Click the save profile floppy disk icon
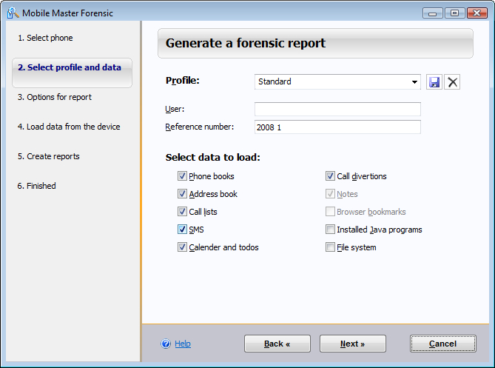The image size is (495, 368). pyautogui.click(x=434, y=82)
